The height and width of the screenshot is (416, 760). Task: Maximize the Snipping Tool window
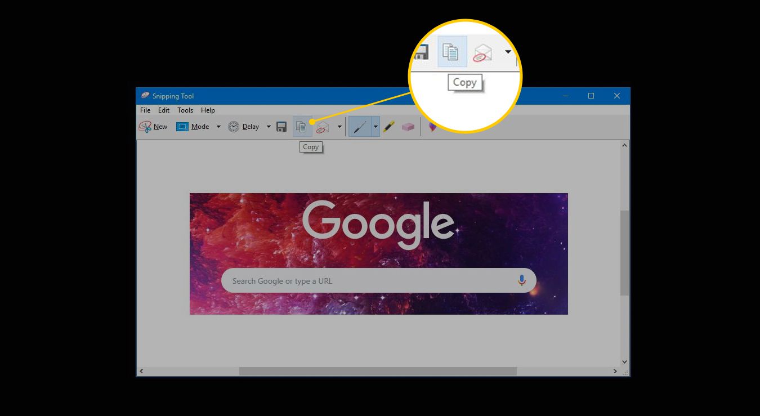(591, 96)
